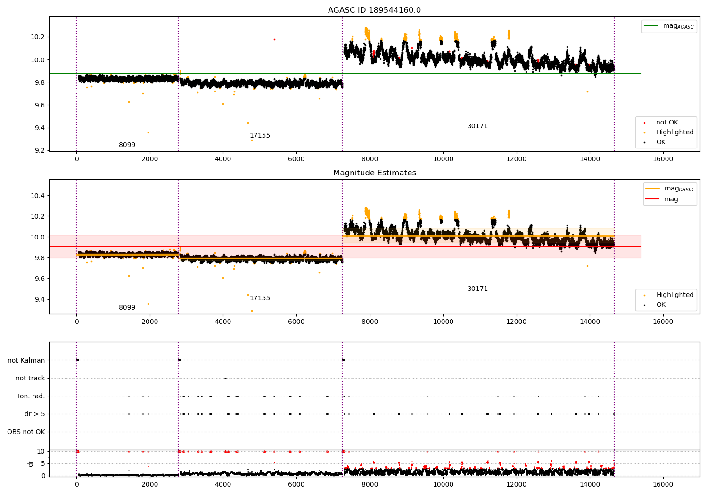The image size is (707, 495).
Task: Click the green mag AGASC line in top plot
Action: (345, 74)
